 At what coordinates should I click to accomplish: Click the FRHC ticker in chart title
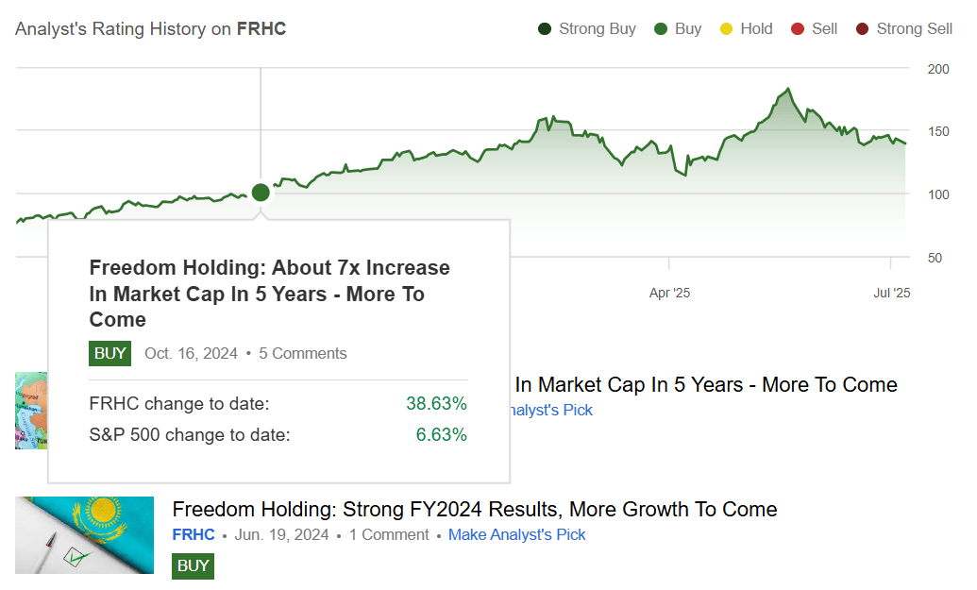(261, 29)
